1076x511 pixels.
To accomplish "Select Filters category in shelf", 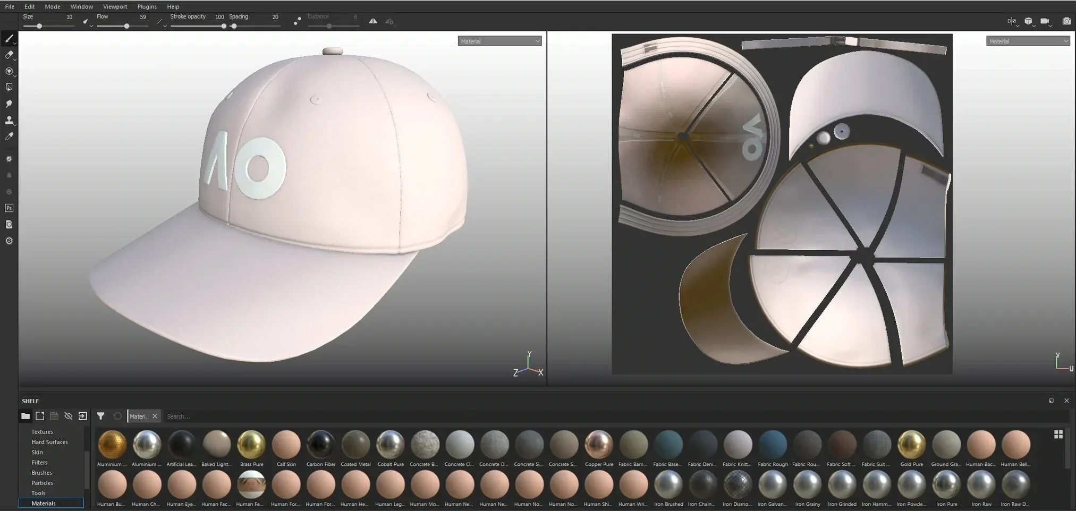I will point(39,462).
